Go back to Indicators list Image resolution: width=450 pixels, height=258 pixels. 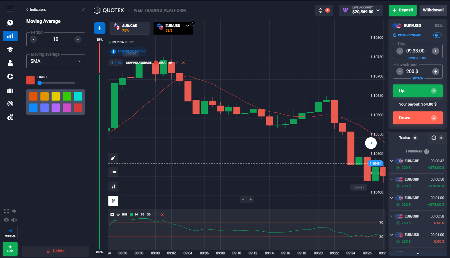tap(36, 10)
